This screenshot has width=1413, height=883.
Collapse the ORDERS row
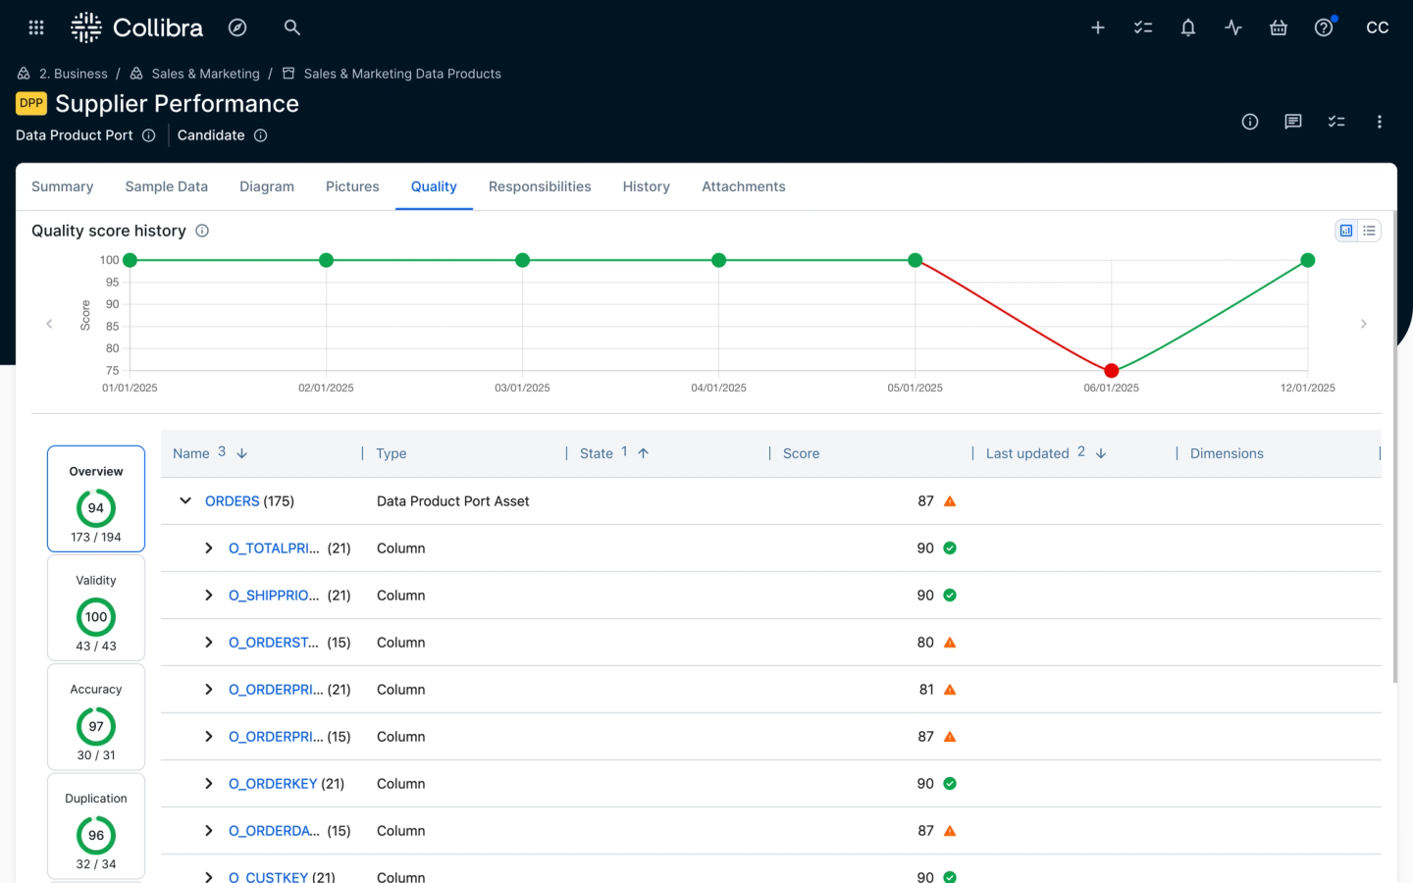click(185, 501)
